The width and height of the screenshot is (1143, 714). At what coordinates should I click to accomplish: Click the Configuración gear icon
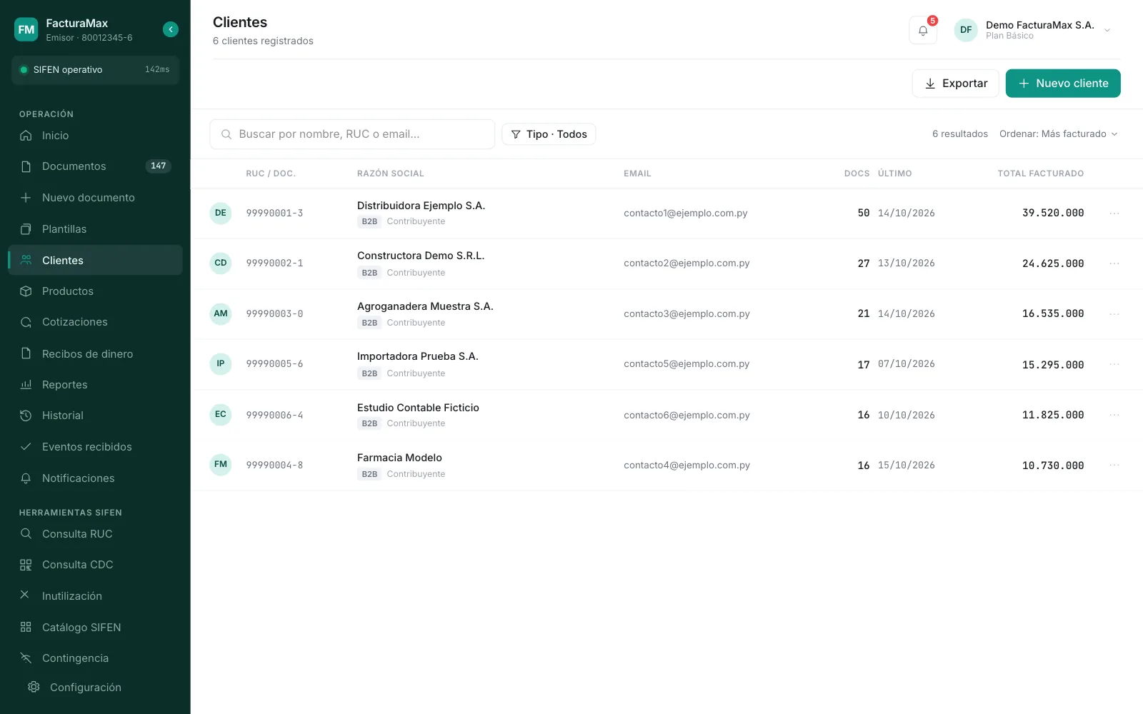coord(34,687)
